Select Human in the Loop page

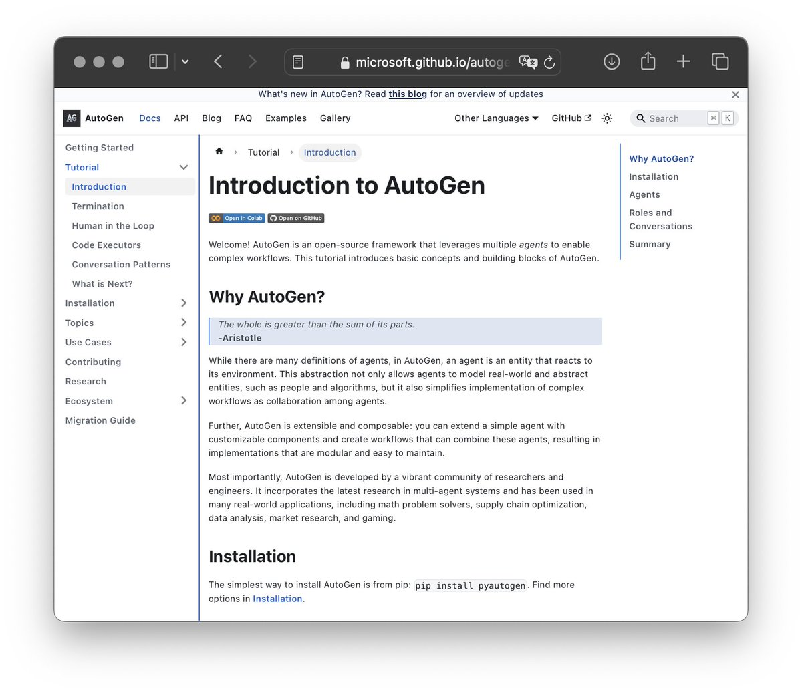tap(113, 226)
